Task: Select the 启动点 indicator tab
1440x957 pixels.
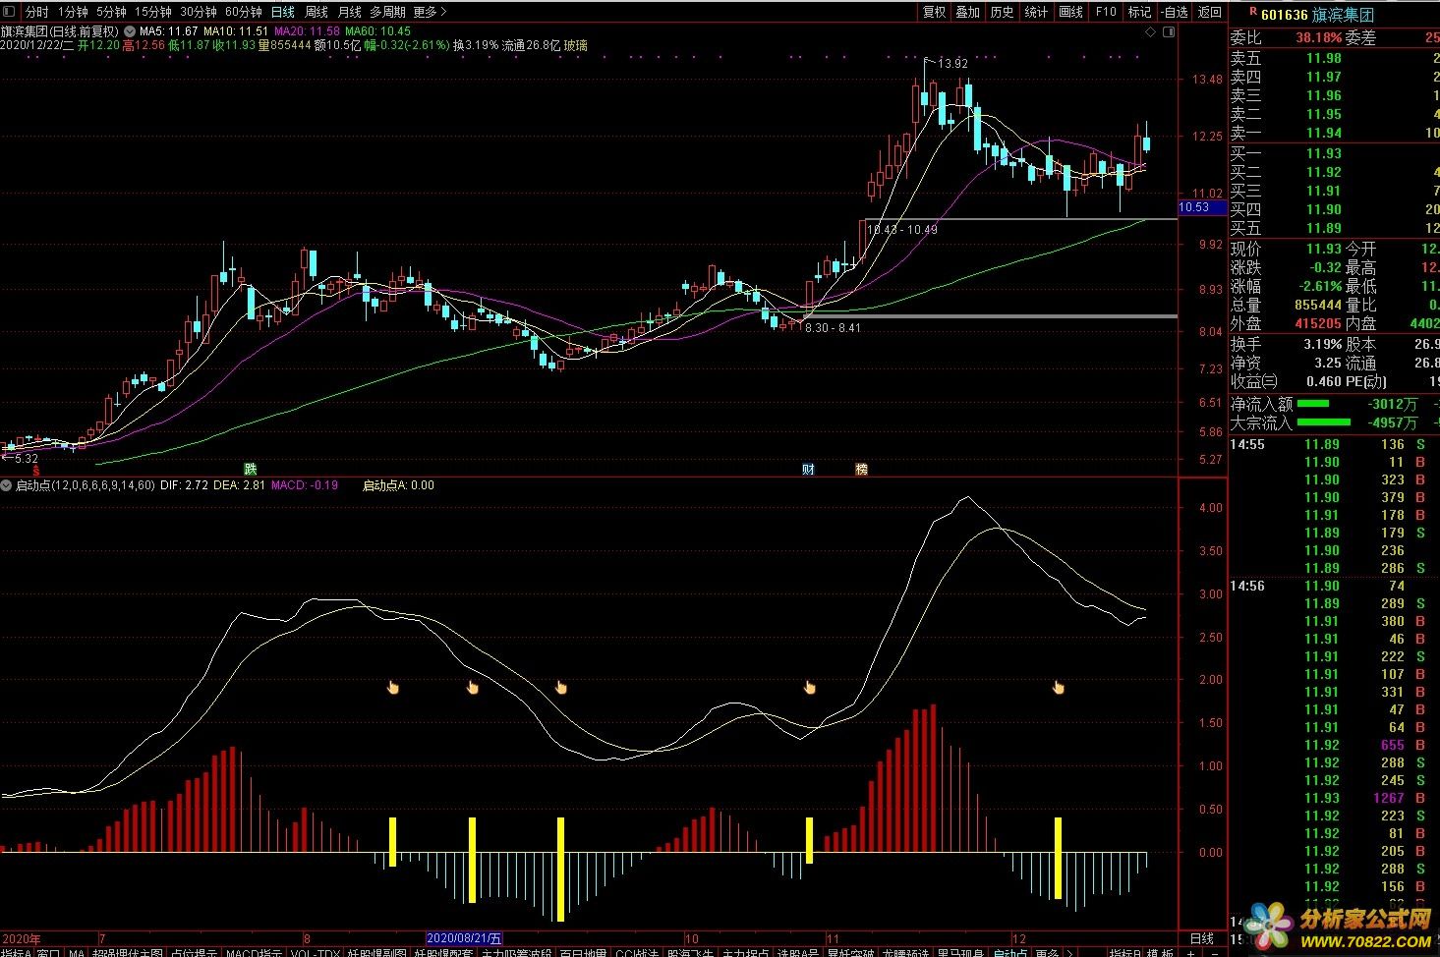Action: point(1010,953)
